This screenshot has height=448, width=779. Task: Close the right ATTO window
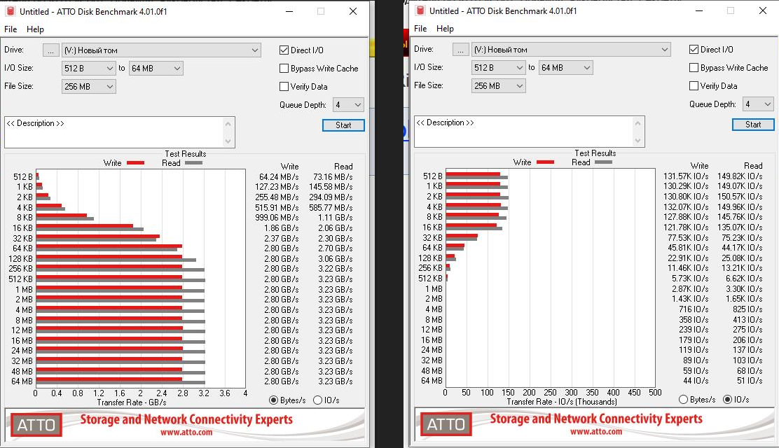(x=763, y=10)
